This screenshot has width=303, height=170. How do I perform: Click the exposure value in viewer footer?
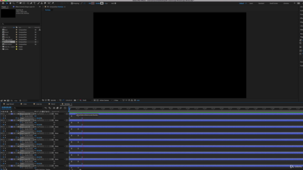138,101
